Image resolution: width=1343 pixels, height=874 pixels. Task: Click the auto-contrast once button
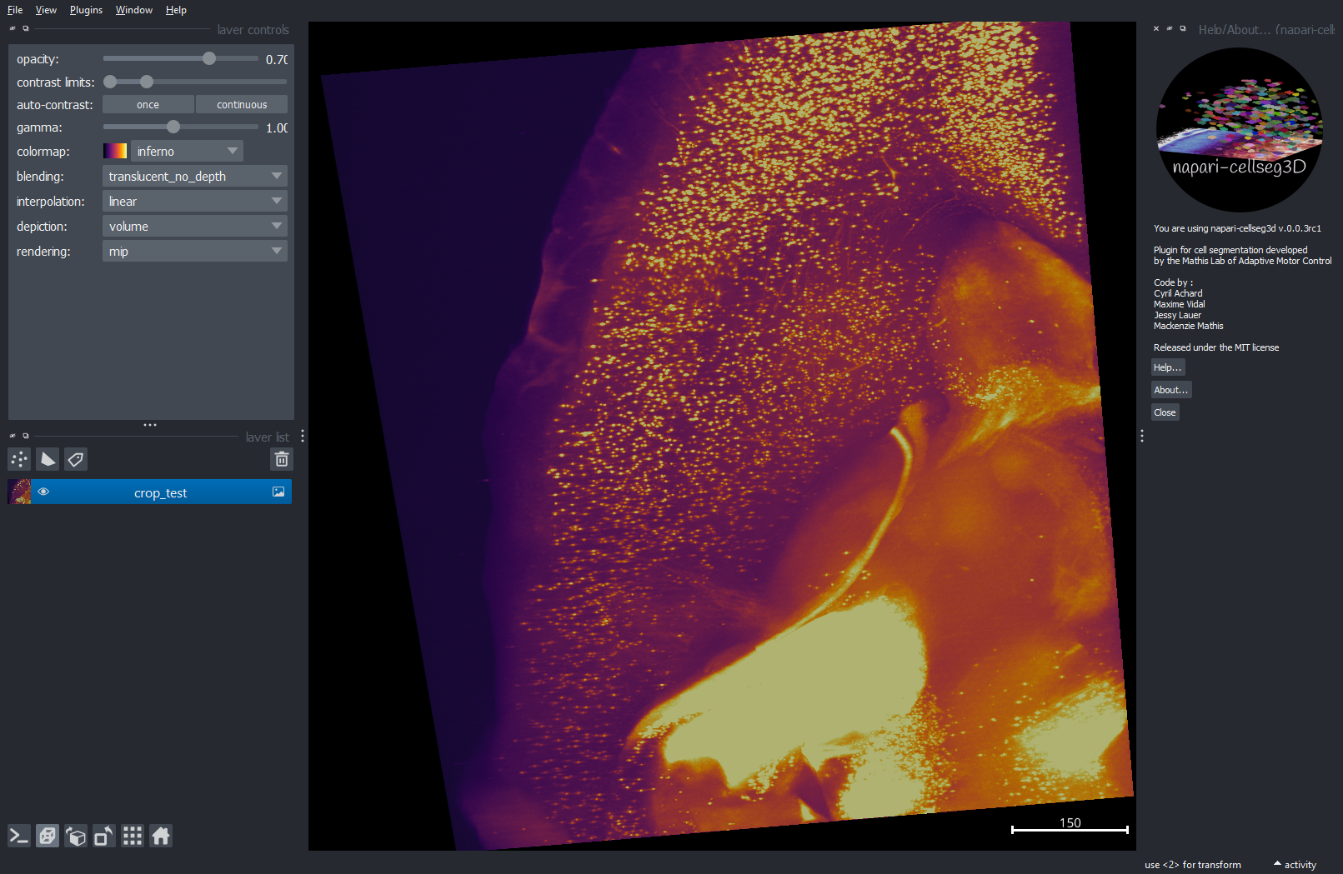point(148,104)
